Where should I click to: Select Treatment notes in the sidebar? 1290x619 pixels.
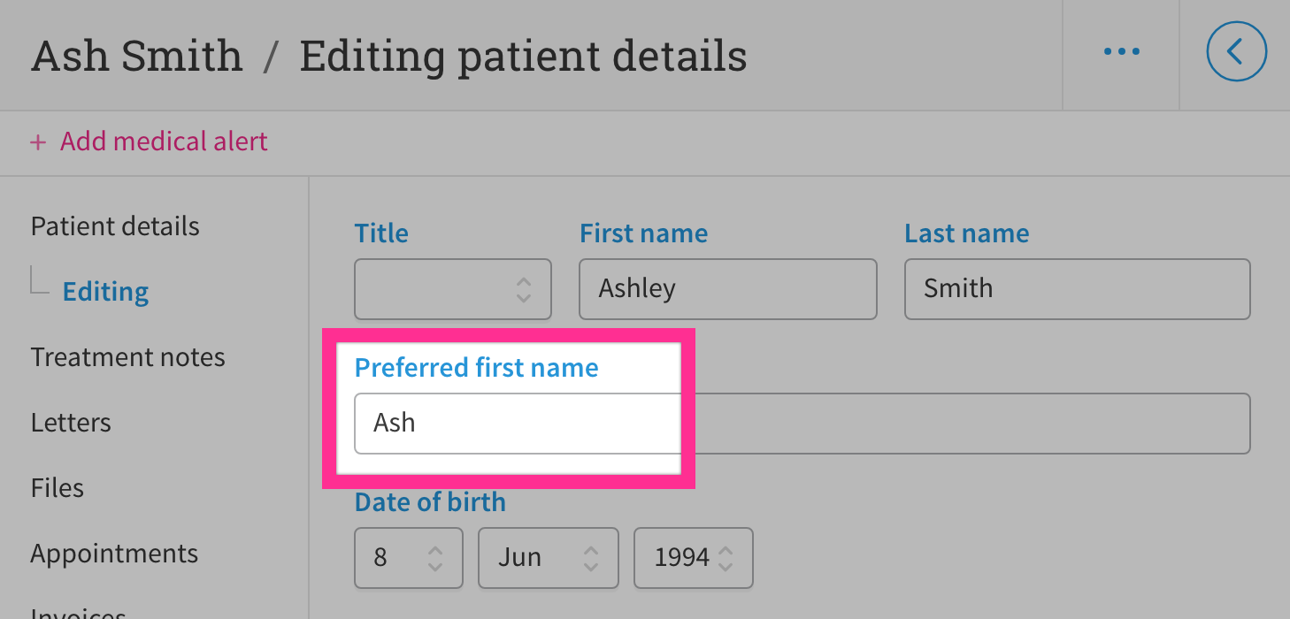127,357
